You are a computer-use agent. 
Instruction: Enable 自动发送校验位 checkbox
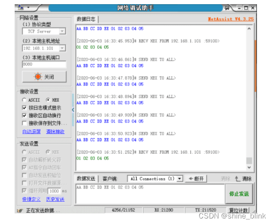point(24,175)
